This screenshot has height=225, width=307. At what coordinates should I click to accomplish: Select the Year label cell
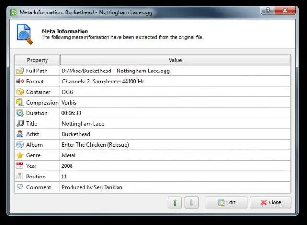coord(37,166)
